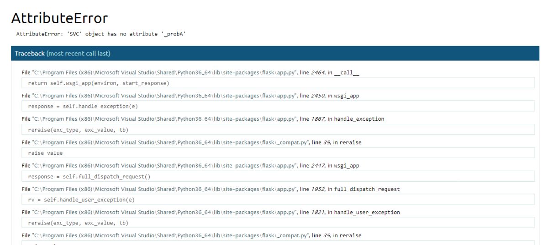Viewport: 548px width, 245px height.
Task: Click the app.py line 1952 full_dispatch_request file entry
Action: coord(211,189)
